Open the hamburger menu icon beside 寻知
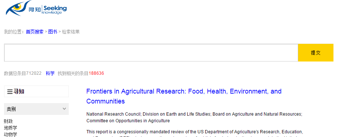The height and width of the screenshot is (137, 350). pyautogui.click(x=10, y=92)
